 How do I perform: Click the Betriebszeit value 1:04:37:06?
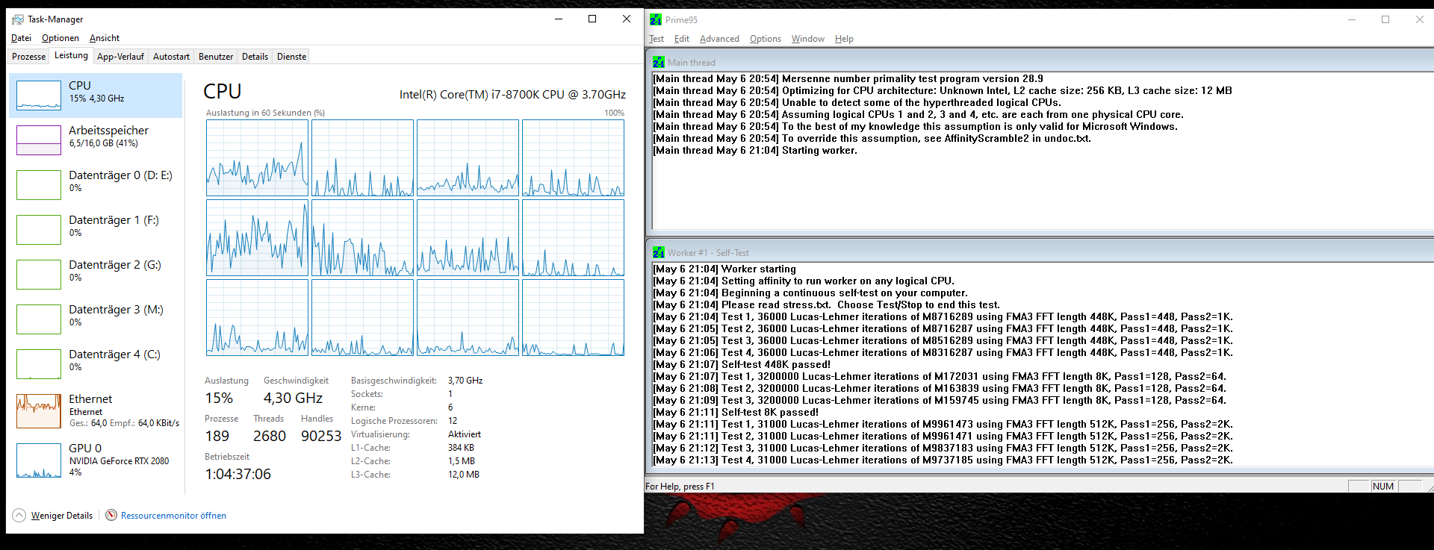coord(238,474)
